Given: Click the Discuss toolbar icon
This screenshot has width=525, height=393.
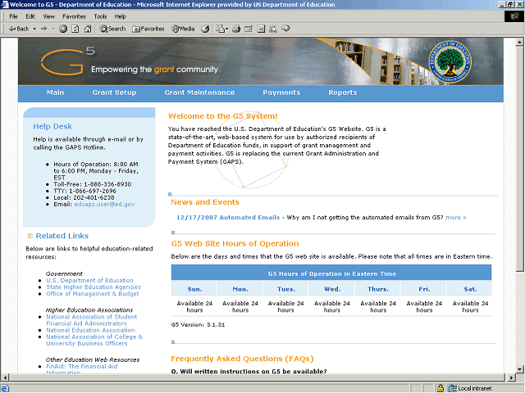Looking at the screenshot, I should tap(261, 29).
